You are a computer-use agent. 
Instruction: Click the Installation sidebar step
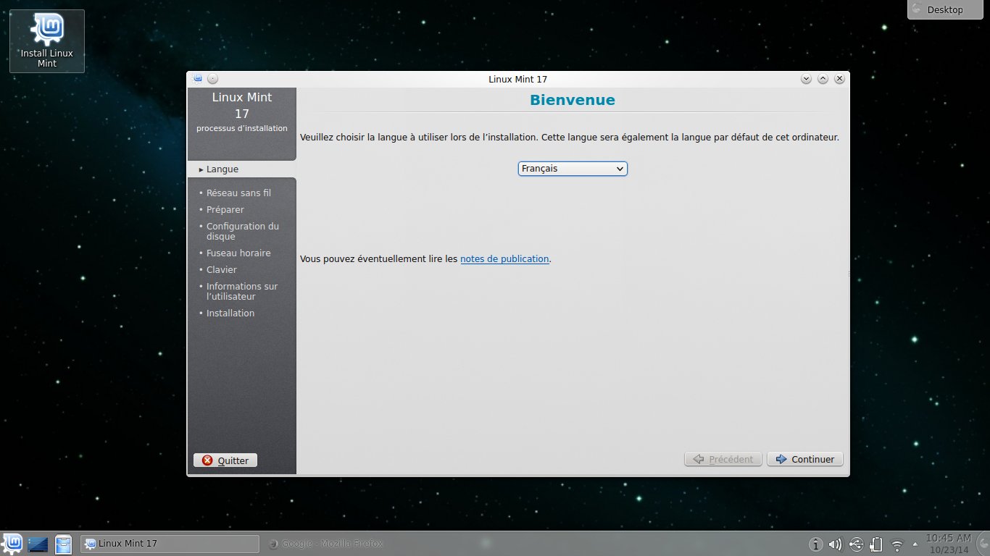click(230, 313)
